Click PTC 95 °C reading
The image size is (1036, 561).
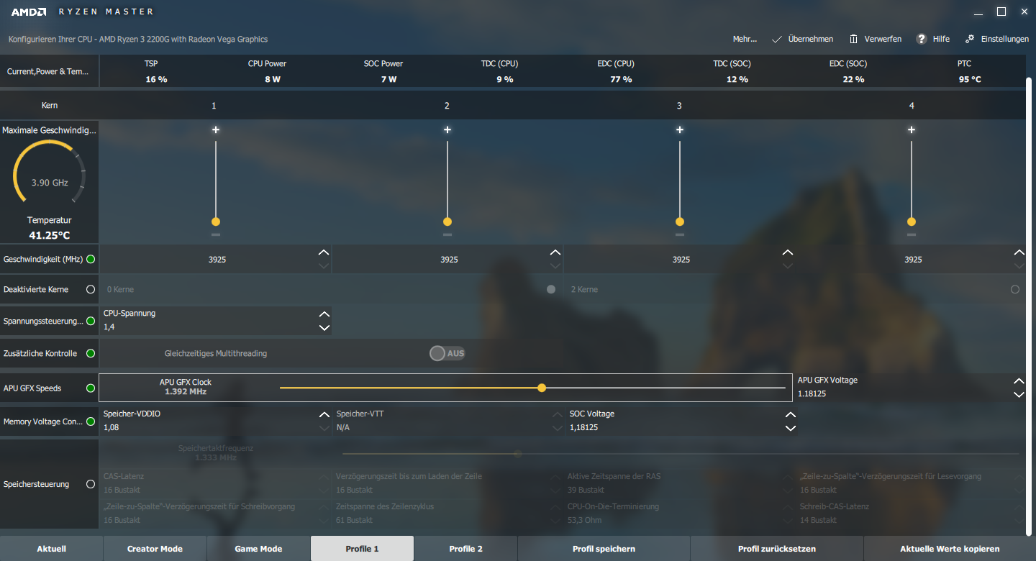(969, 79)
